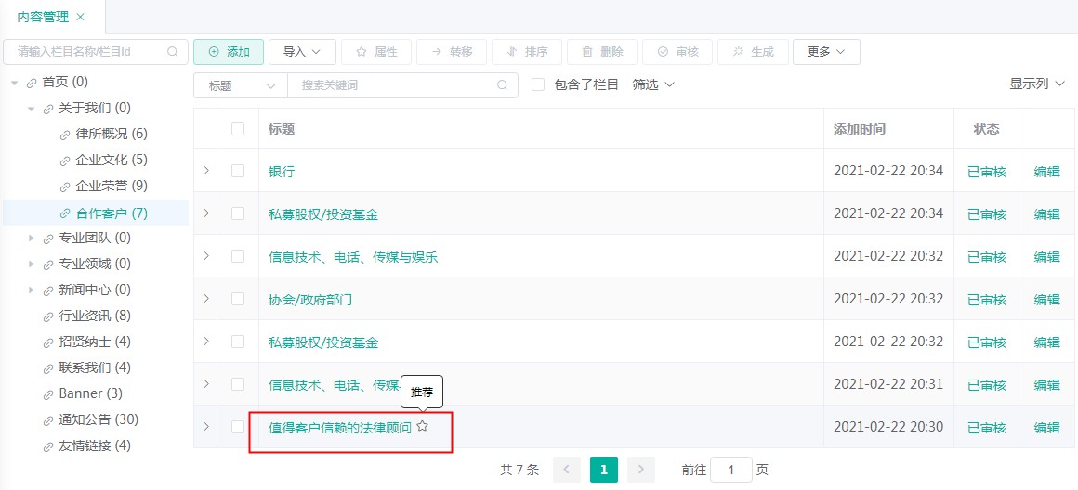Viewport: 1078px width, 490px height.
Task: Tick the checkbox for the 银行 row
Action: pos(238,171)
